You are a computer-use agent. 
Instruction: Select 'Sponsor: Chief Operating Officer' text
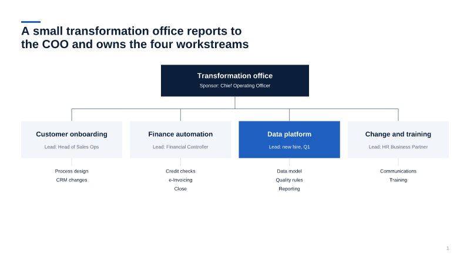235,86
